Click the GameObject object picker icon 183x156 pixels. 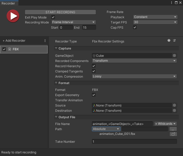click(x=174, y=55)
